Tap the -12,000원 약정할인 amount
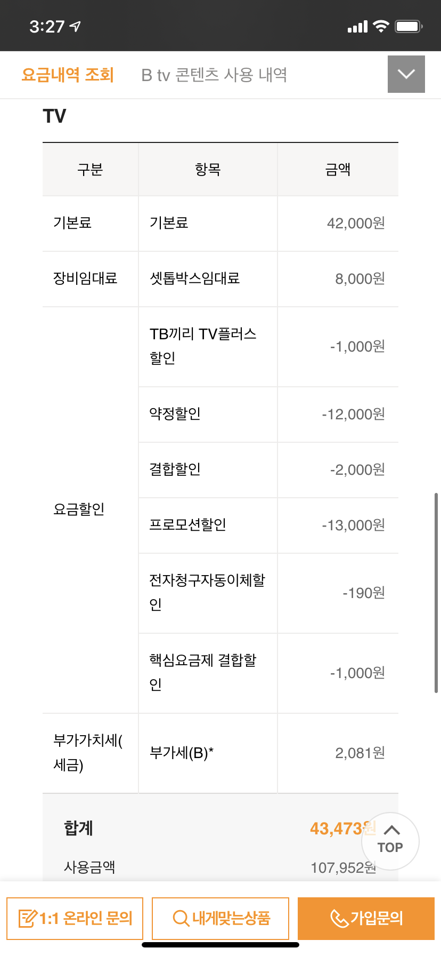The height and width of the screenshot is (956, 441). pyautogui.click(x=353, y=415)
